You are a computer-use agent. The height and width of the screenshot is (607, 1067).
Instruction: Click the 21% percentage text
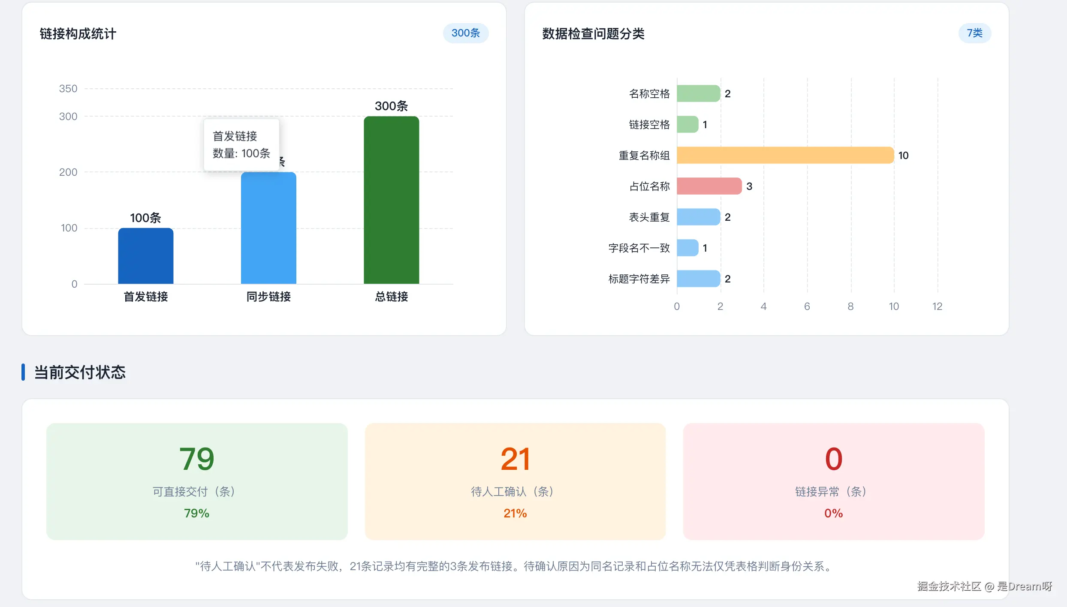515,513
